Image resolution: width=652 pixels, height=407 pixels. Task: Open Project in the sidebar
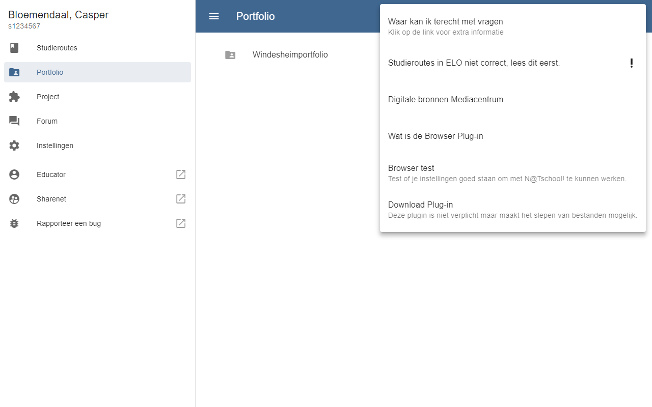pos(97,97)
